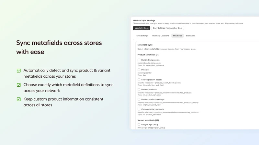
Task: Click complementary_products key text
Action: coord(168,112)
